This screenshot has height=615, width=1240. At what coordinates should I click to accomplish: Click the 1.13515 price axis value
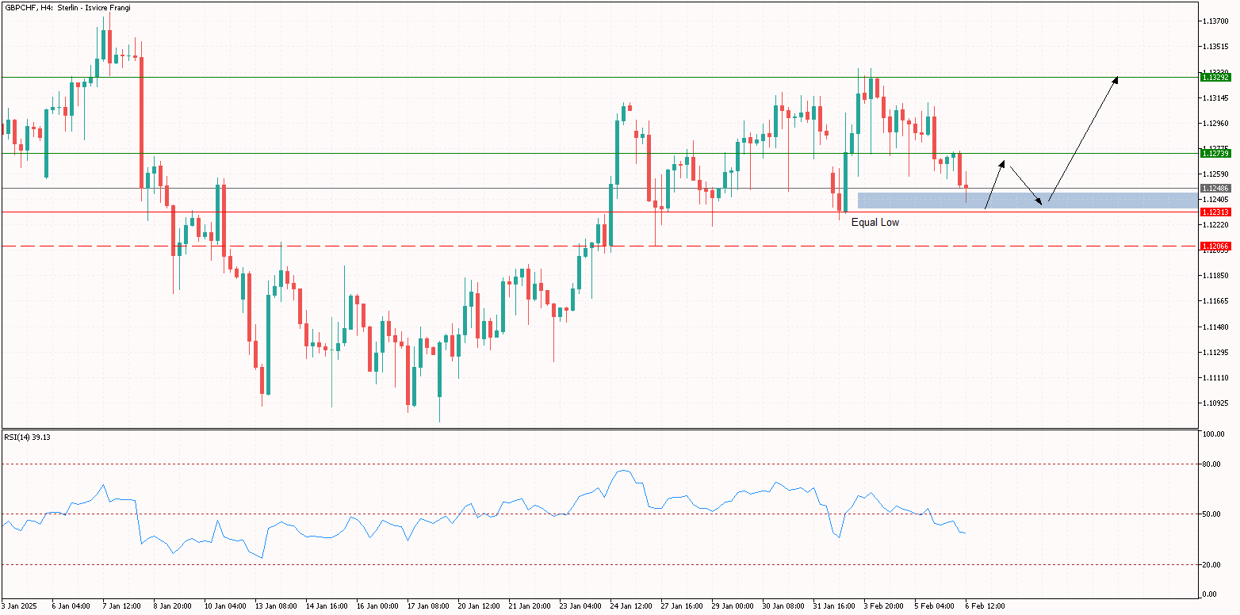pos(1216,47)
